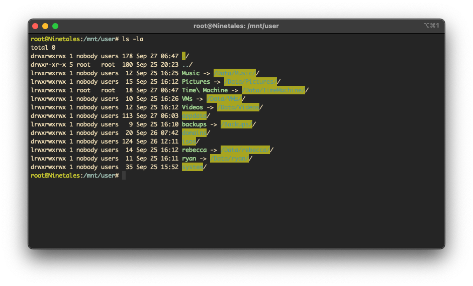
Task: Click the Videos symlink name
Action: click(x=193, y=107)
